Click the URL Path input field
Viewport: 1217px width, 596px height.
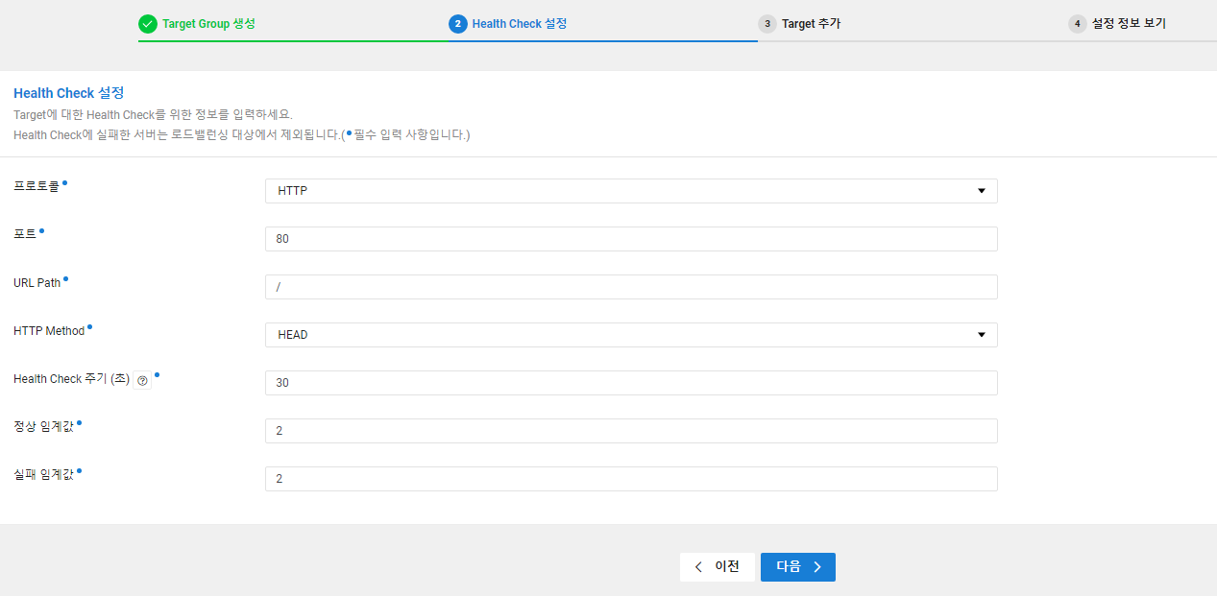point(631,286)
